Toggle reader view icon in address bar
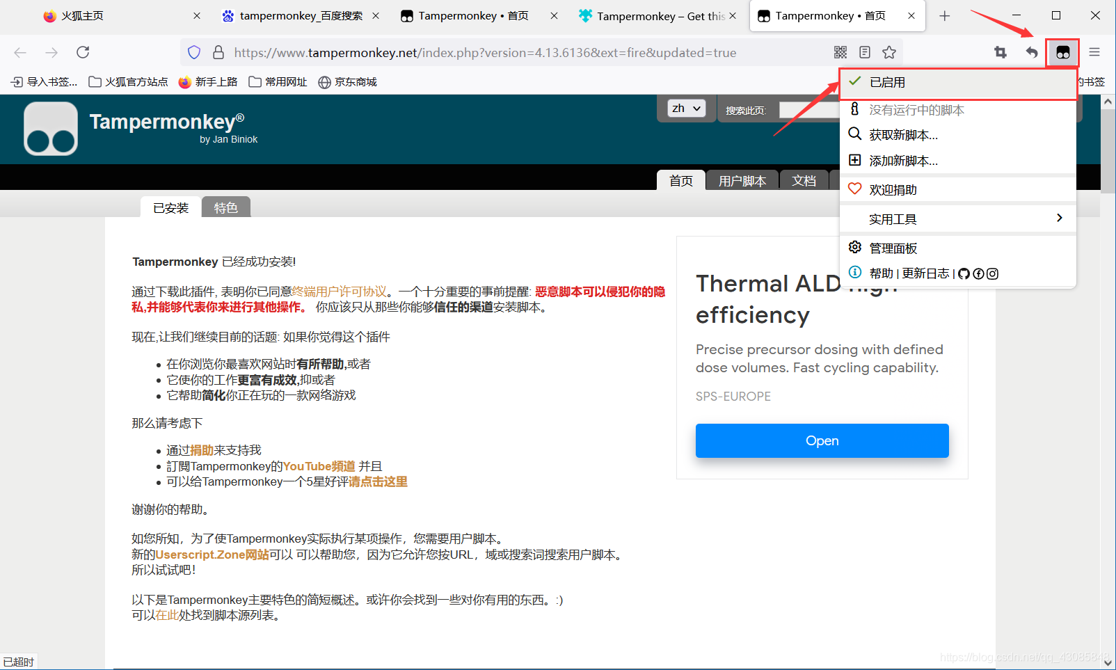 pos(865,52)
